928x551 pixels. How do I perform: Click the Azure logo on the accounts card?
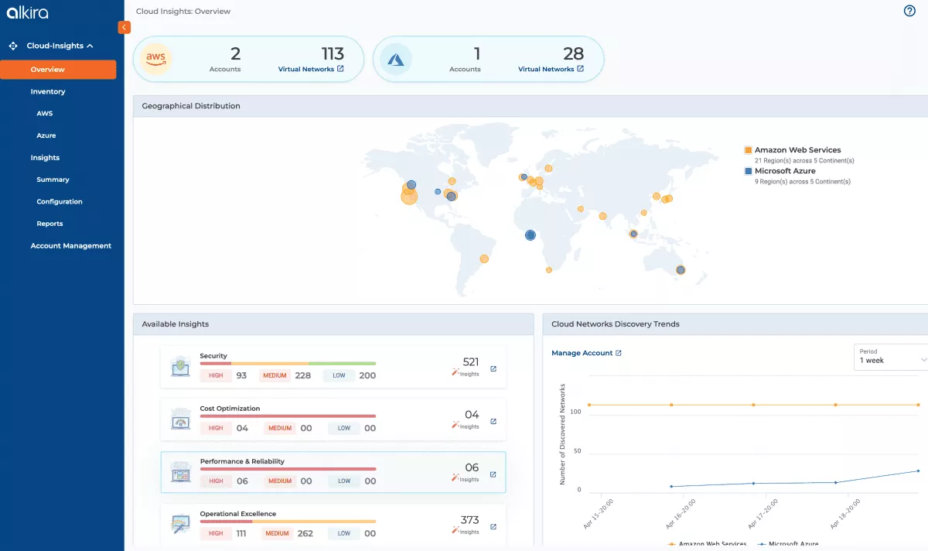point(395,59)
